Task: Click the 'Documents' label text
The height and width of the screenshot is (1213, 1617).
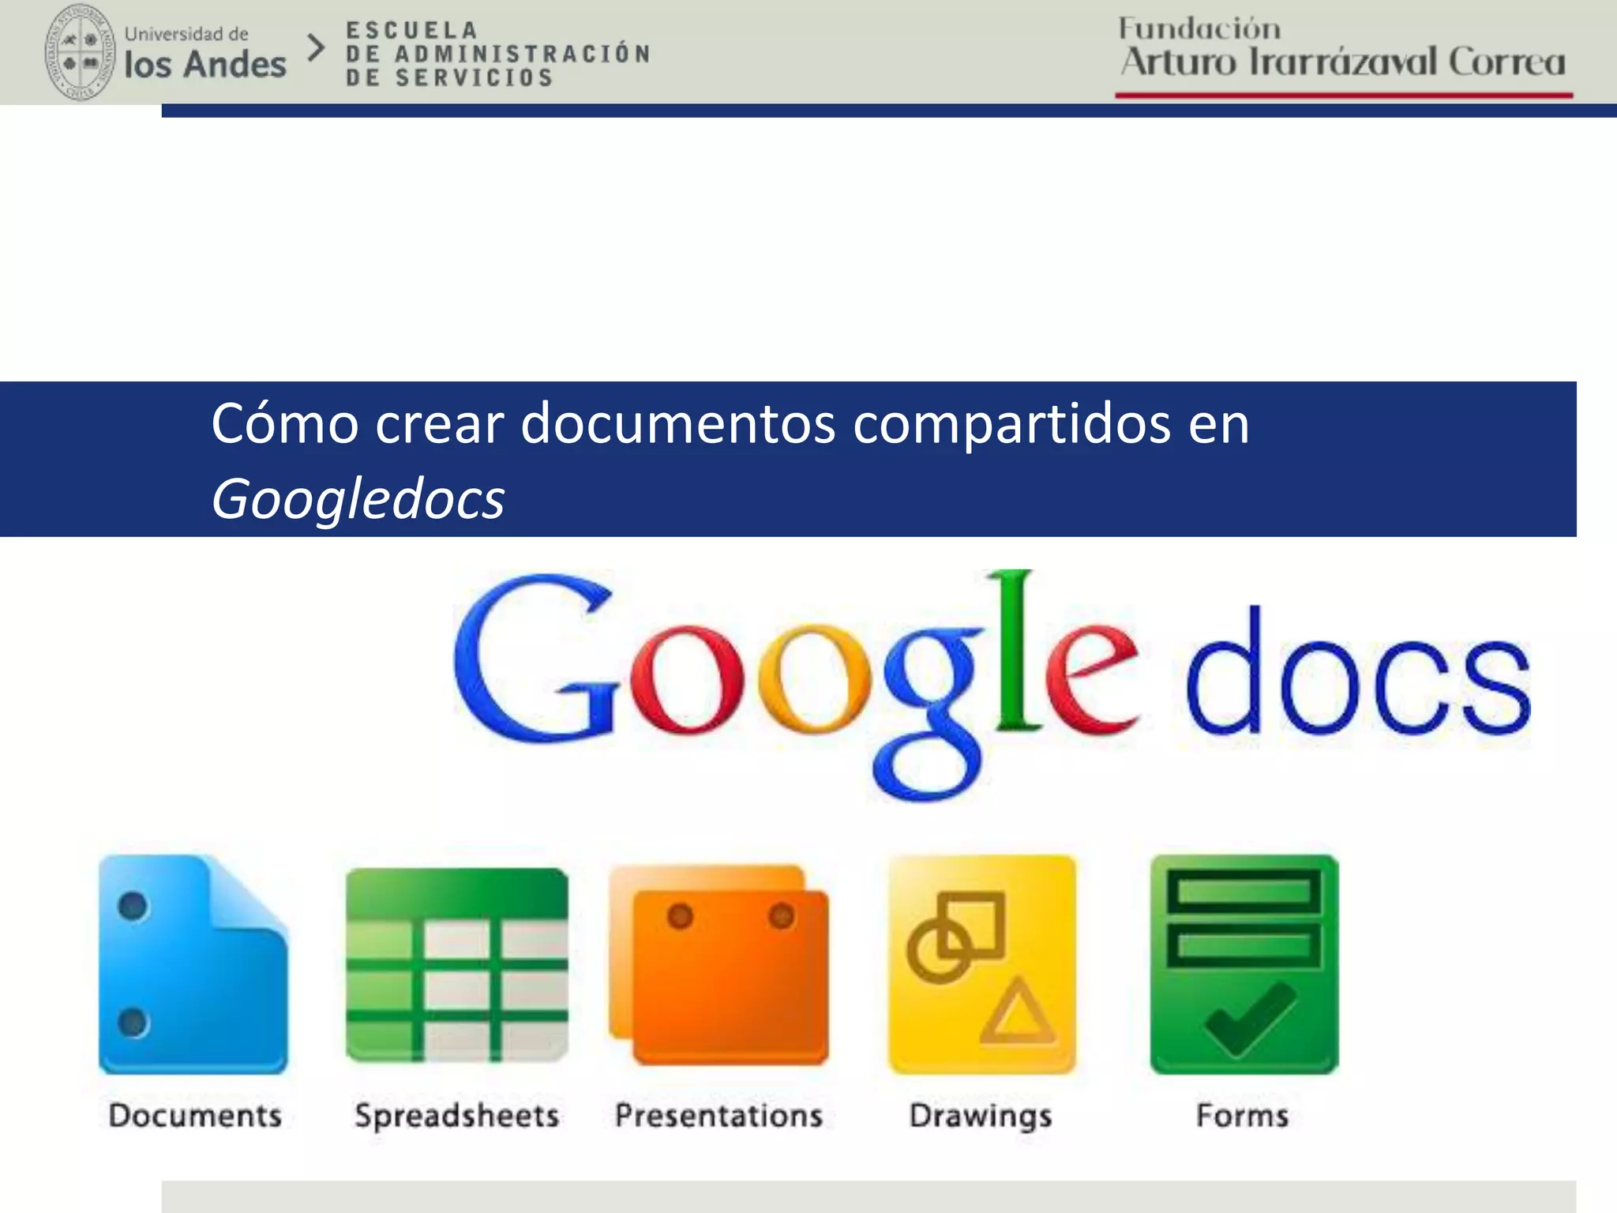Action: 195,1116
